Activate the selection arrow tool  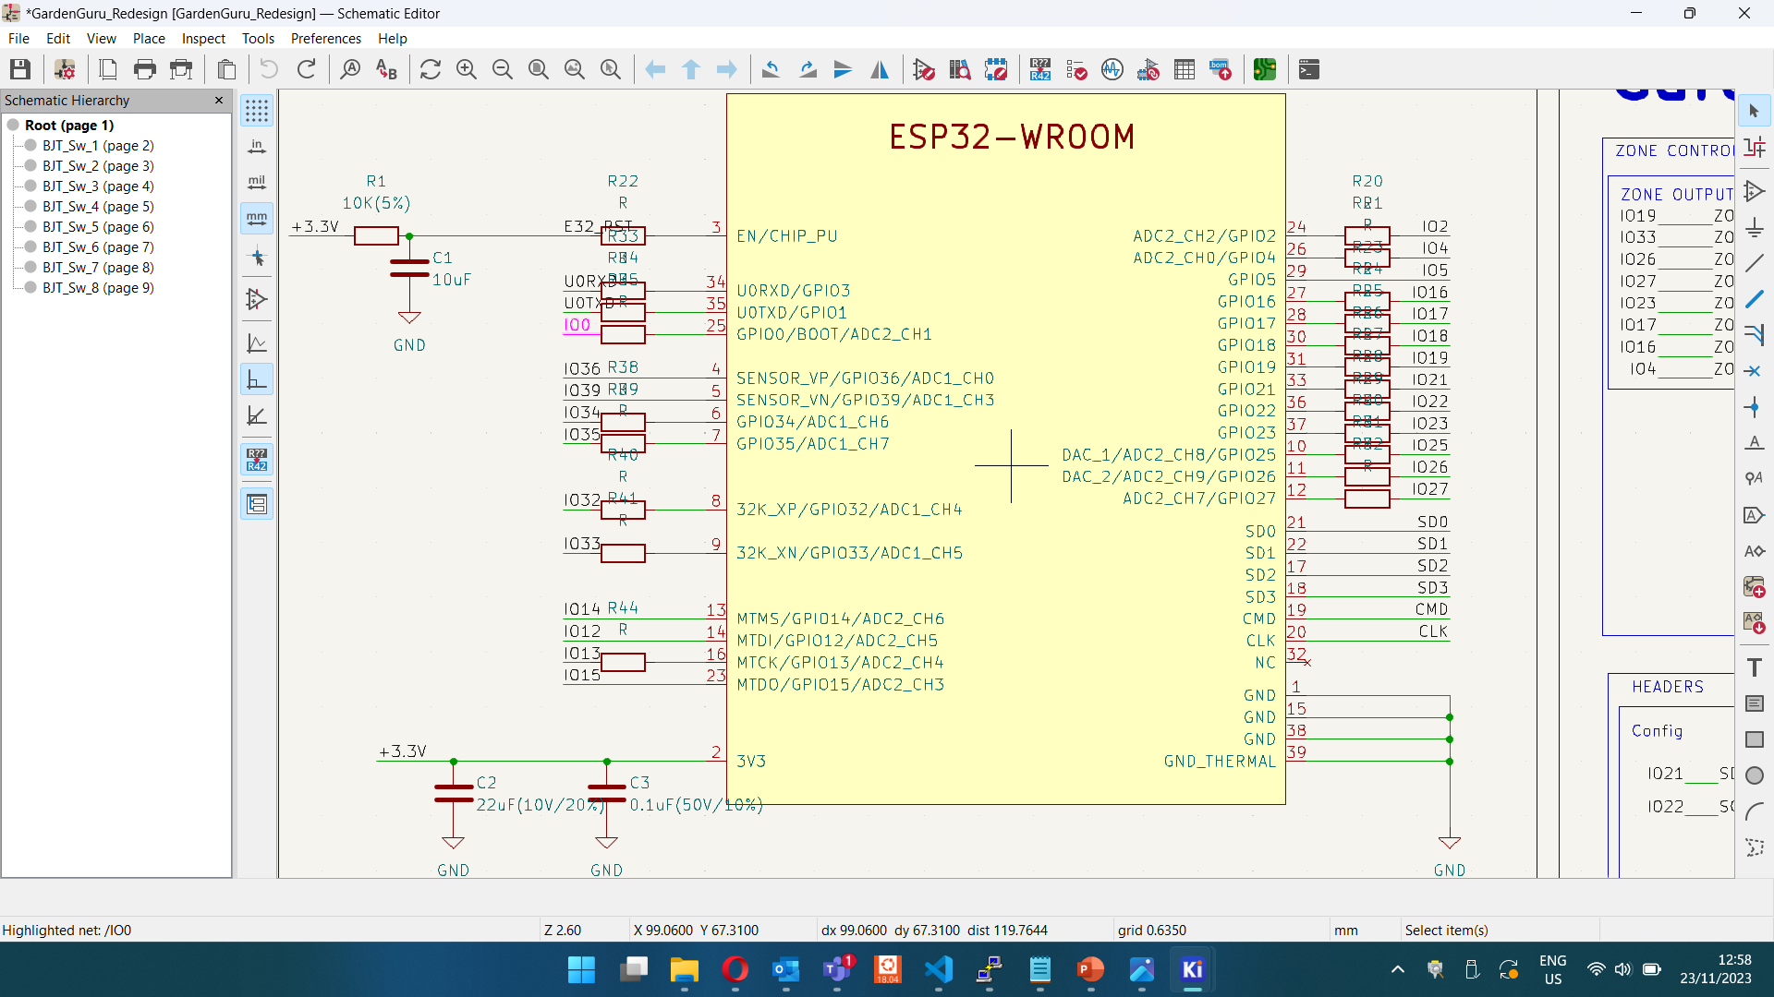pos(1755,111)
